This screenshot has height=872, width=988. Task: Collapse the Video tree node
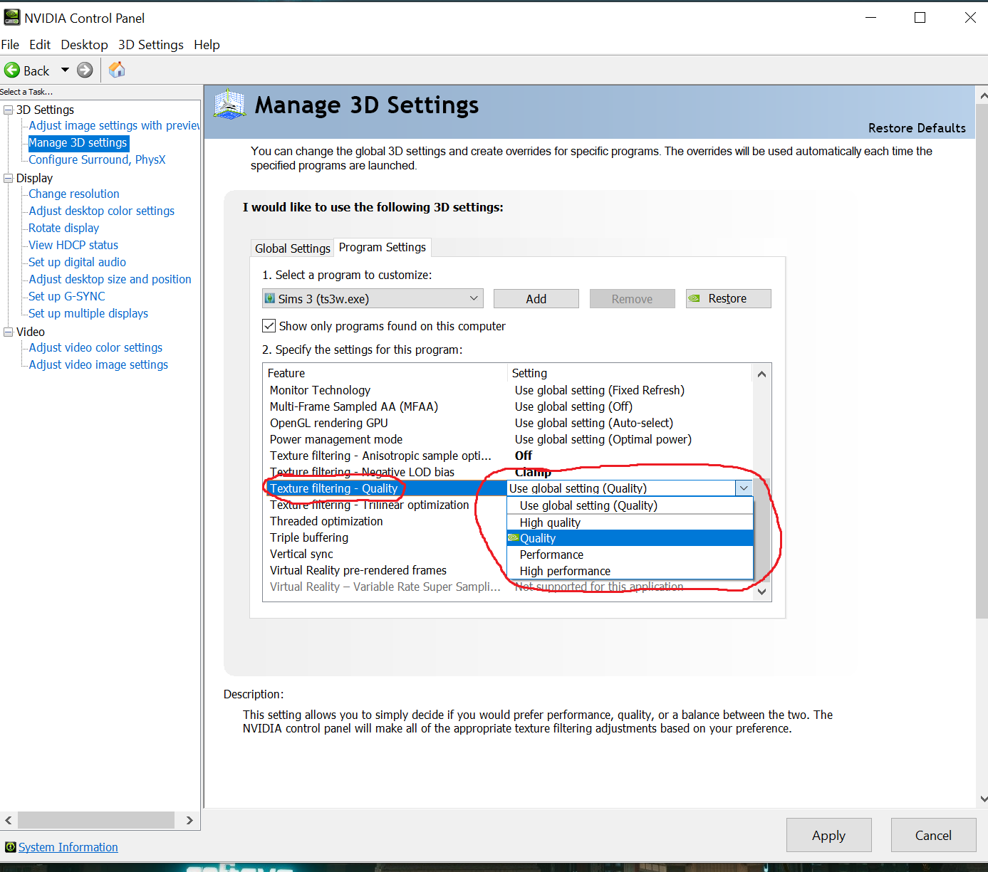(x=9, y=332)
